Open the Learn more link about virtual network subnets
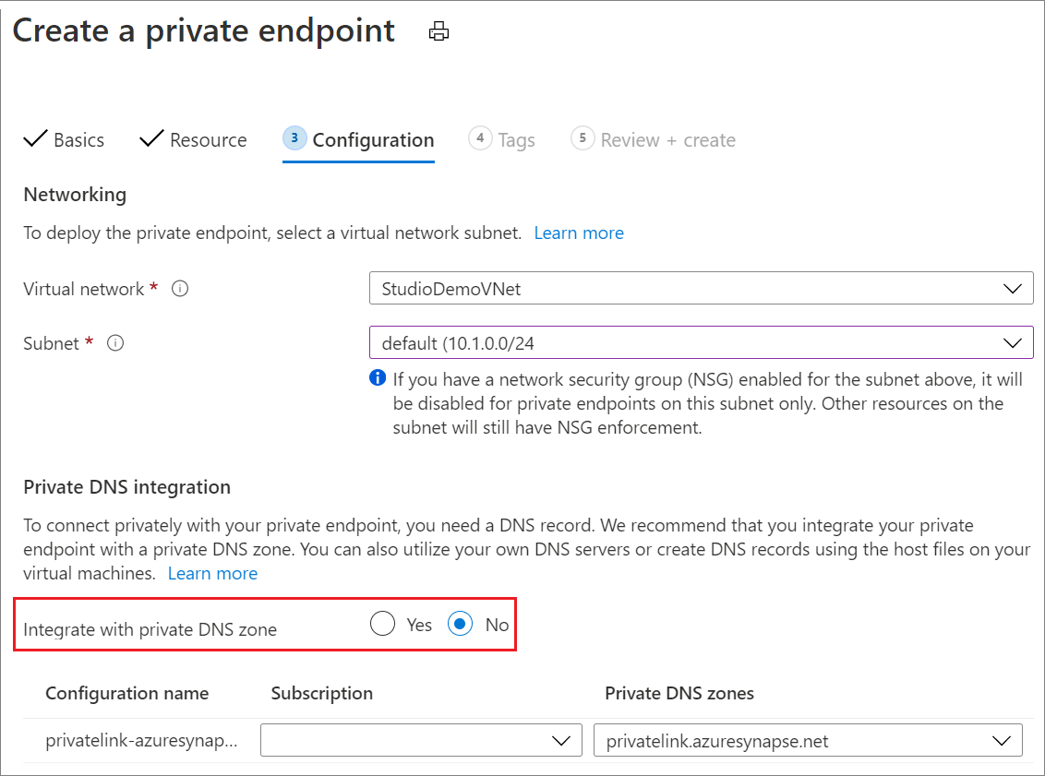Image resolution: width=1045 pixels, height=776 pixels. point(579,233)
